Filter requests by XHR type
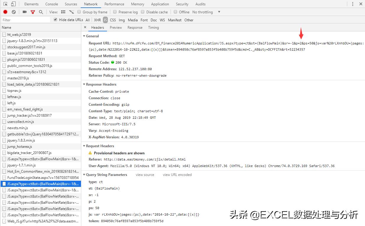Image resolution: width=365 pixels, height=226 pixels. [x=97, y=20]
